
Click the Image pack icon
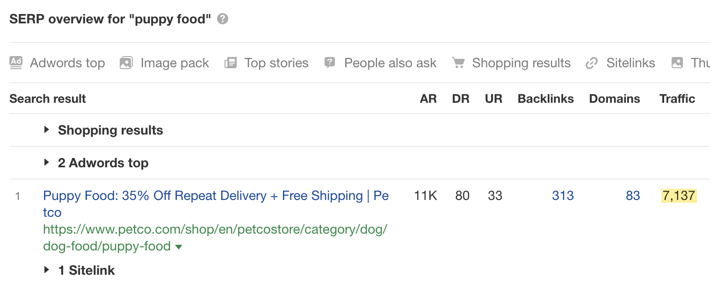click(126, 63)
